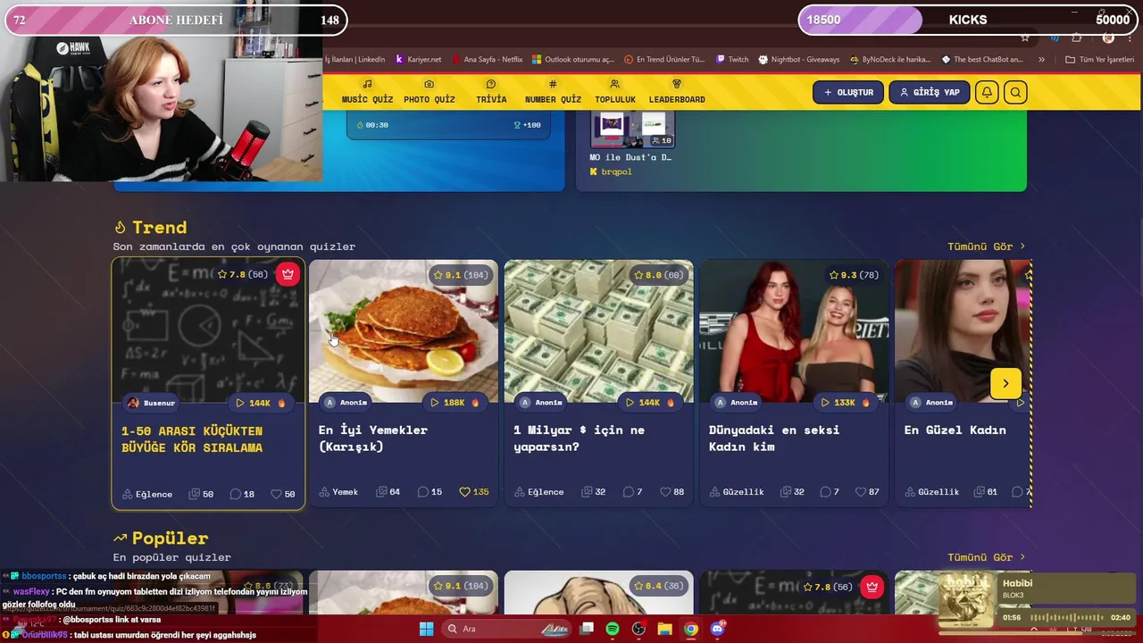Click the Giriş Yap login button

coord(929,92)
